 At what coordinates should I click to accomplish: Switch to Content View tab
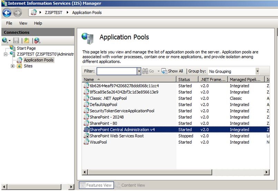click(130, 185)
